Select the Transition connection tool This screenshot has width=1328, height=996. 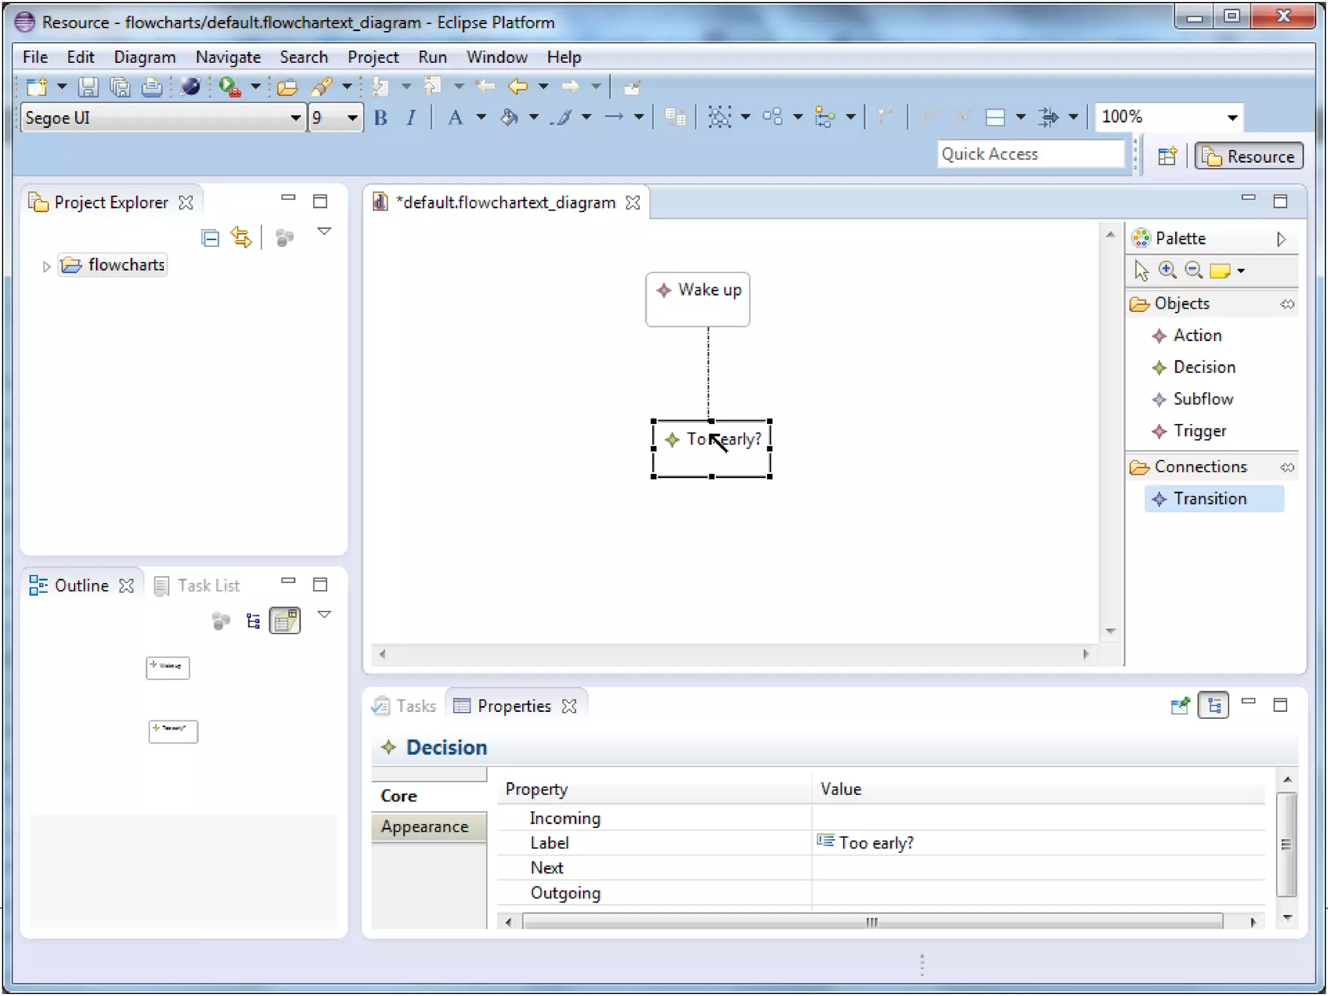pyautogui.click(x=1209, y=499)
